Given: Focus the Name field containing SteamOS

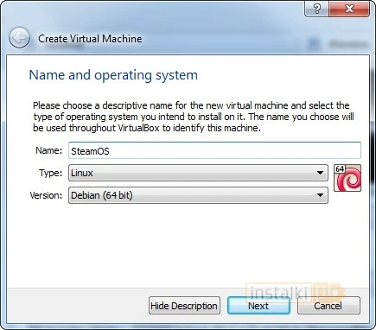Looking at the screenshot, I should click(214, 150).
